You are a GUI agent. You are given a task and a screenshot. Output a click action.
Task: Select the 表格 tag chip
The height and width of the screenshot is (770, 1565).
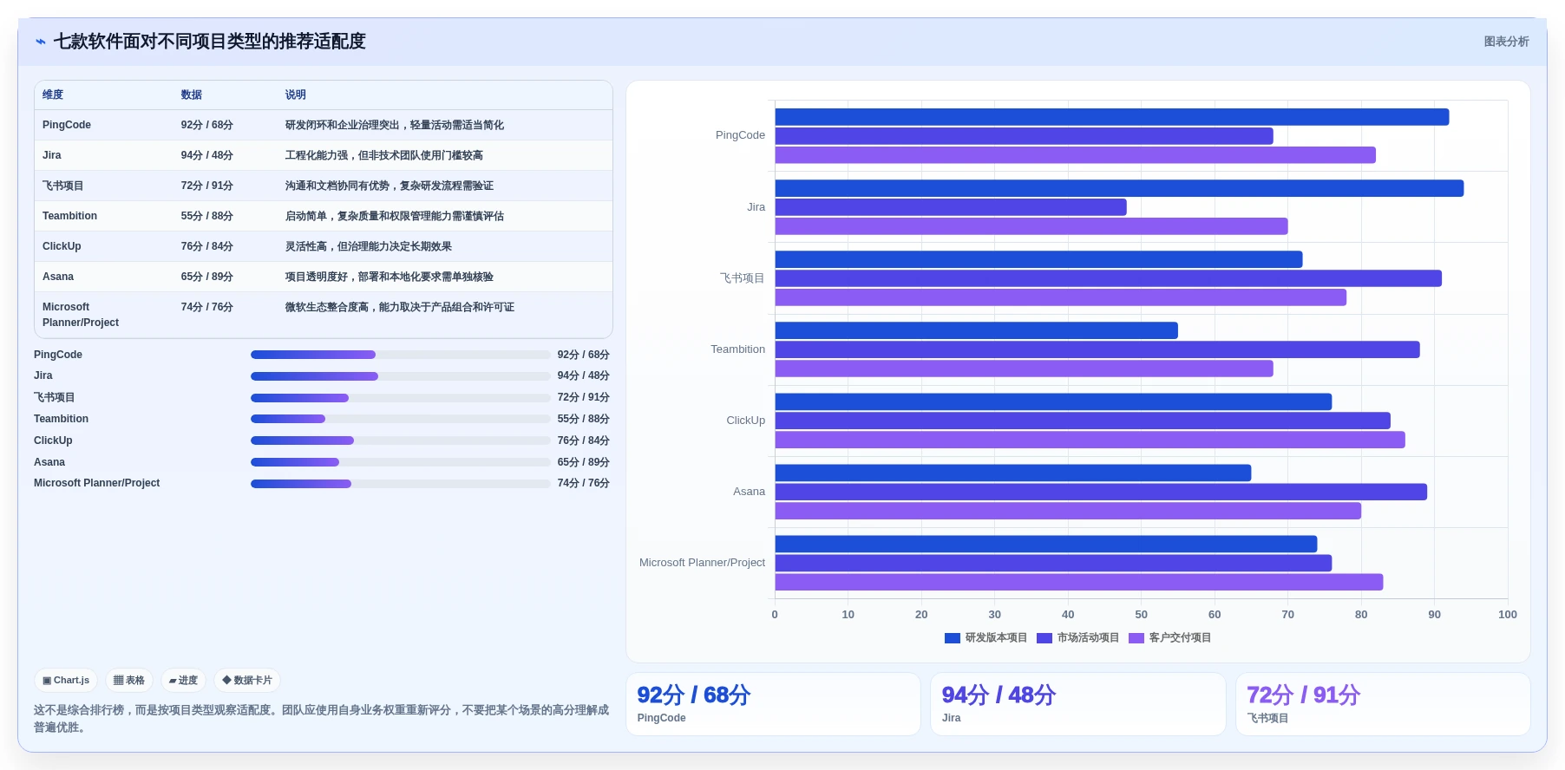tap(128, 681)
